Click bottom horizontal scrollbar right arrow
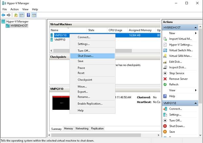The image size is (203, 143). pyautogui.click(x=158, y=135)
